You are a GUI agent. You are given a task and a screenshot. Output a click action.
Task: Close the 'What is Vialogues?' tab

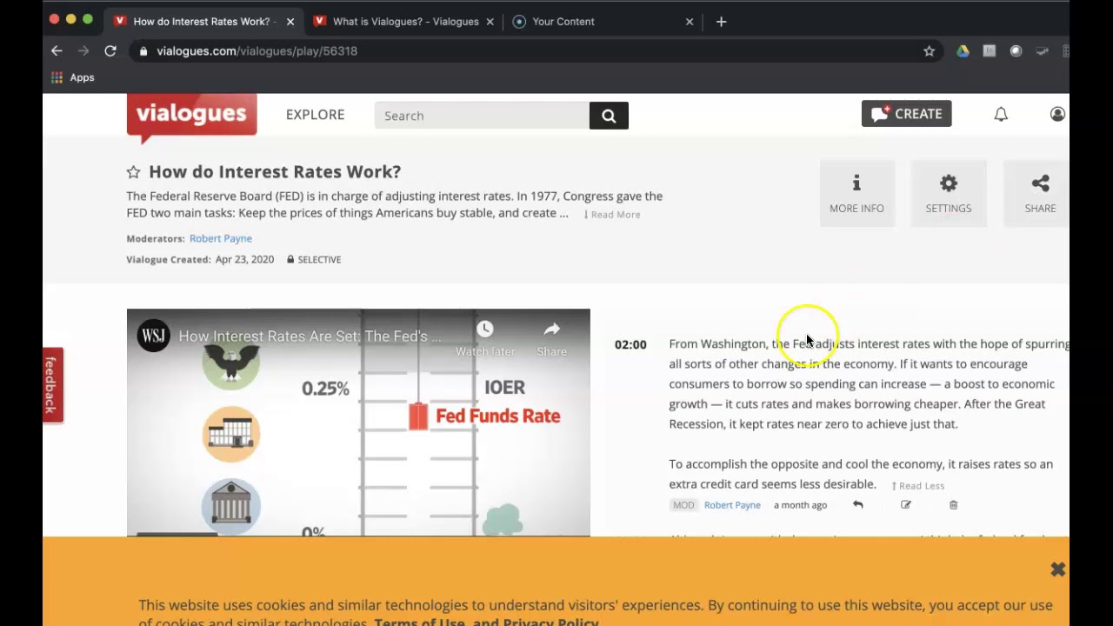[492, 22]
